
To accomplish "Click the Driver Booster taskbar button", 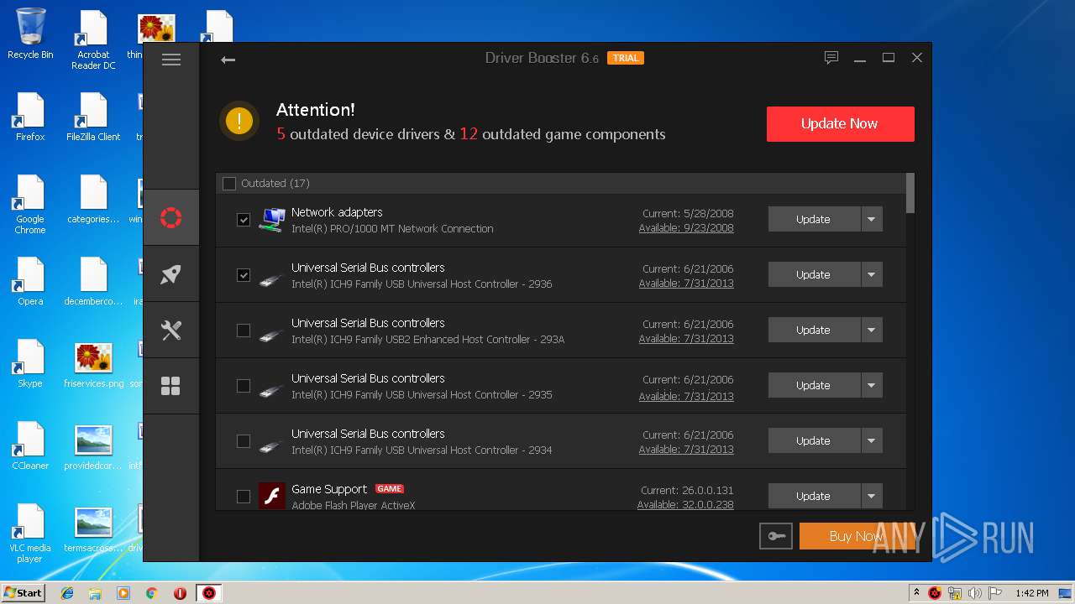I will point(209,593).
